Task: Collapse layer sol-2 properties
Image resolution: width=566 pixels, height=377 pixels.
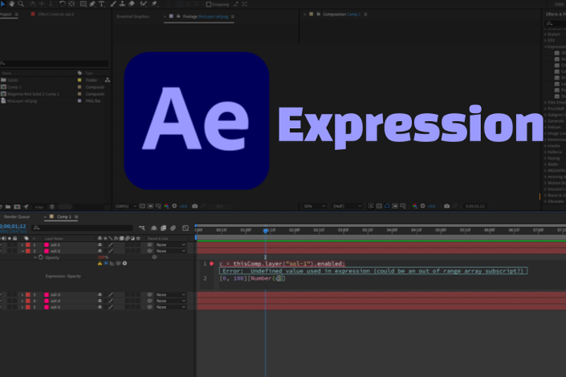Action: 22,251
